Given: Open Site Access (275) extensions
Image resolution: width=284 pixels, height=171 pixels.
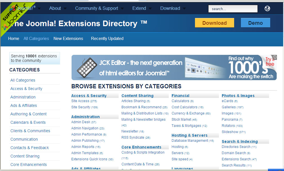Looking at the screenshot, I should click(84, 101).
